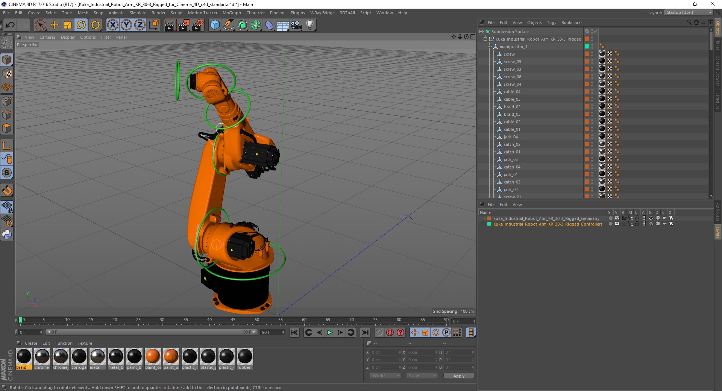Screen dimensions: 722x391
Task: Click Render View clapperboard icon
Action: [170, 25]
